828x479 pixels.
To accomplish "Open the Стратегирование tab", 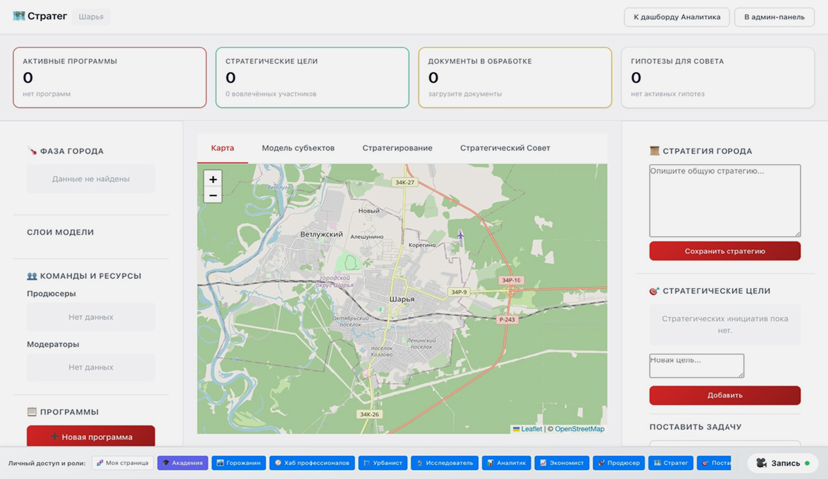I will coord(397,148).
